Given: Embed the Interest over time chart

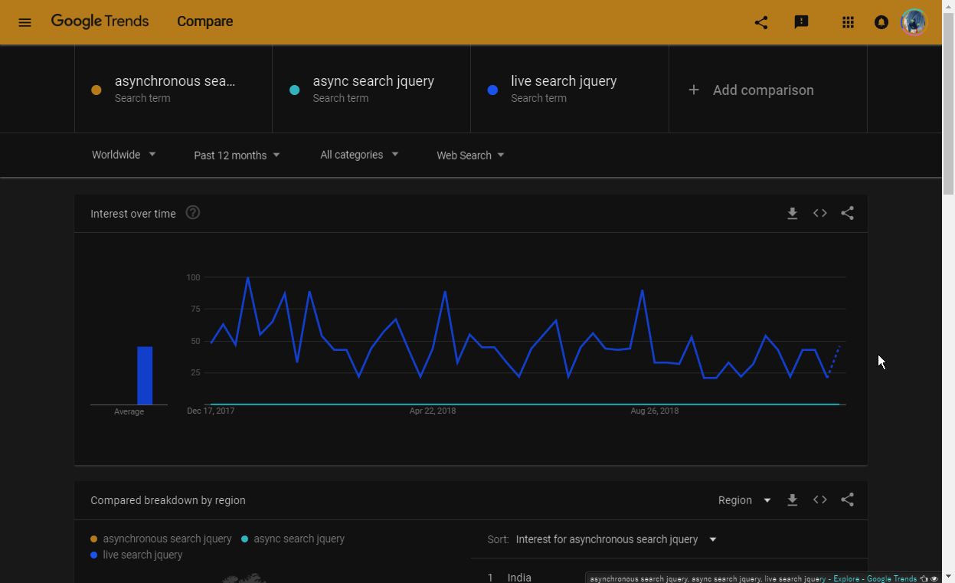Looking at the screenshot, I should (819, 214).
